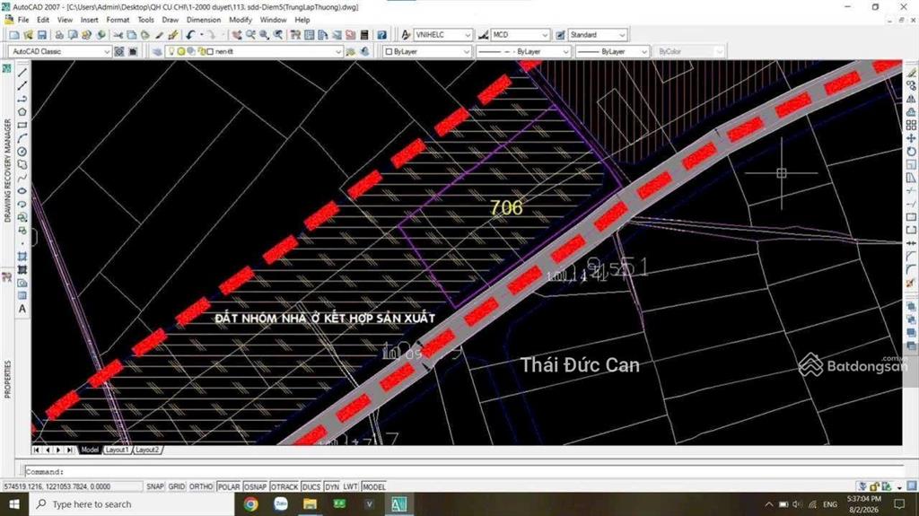Open the Dimension menu
919x516 pixels.
[204, 20]
